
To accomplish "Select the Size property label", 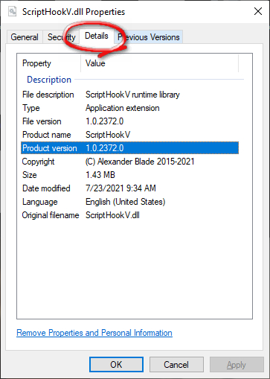I will coord(30,175).
